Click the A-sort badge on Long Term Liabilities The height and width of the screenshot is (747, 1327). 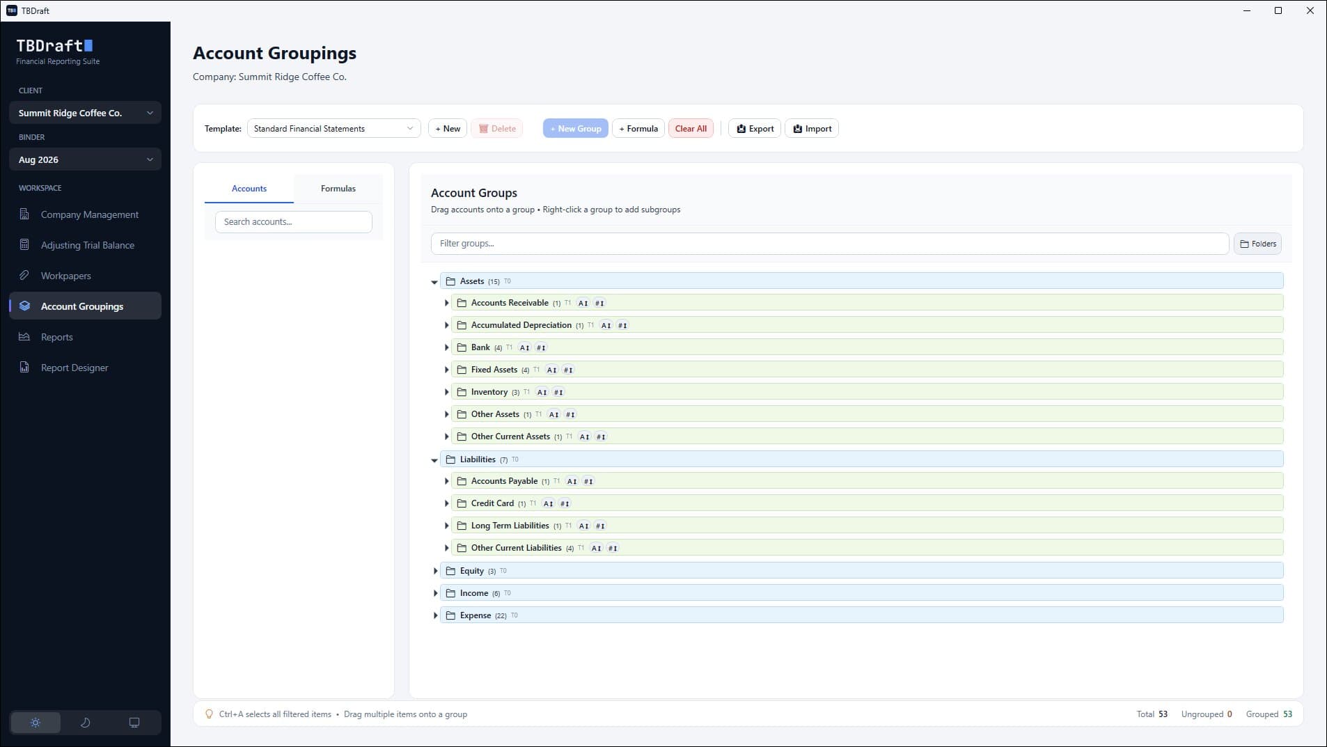(x=584, y=526)
